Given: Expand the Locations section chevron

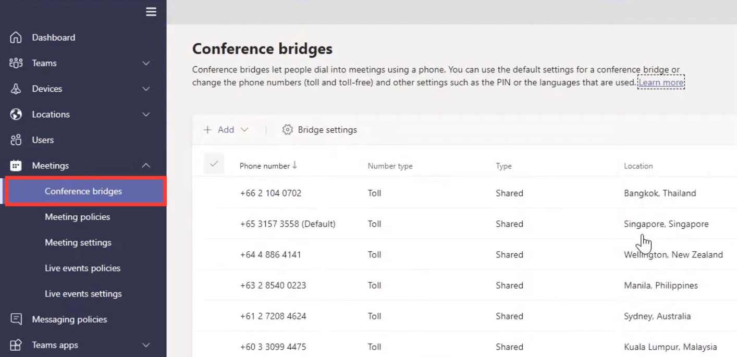Looking at the screenshot, I should tap(146, 114).
